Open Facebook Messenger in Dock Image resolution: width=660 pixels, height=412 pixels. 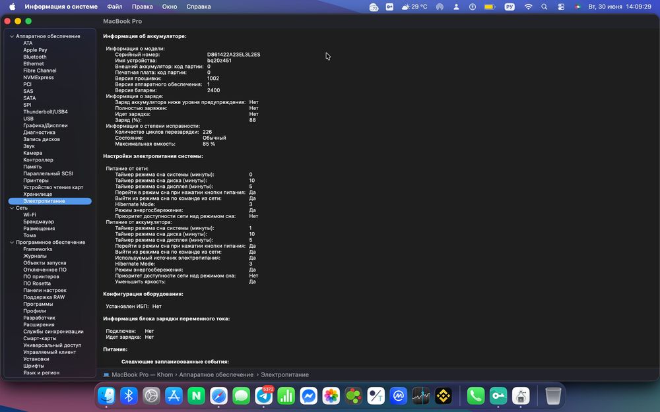308,396
